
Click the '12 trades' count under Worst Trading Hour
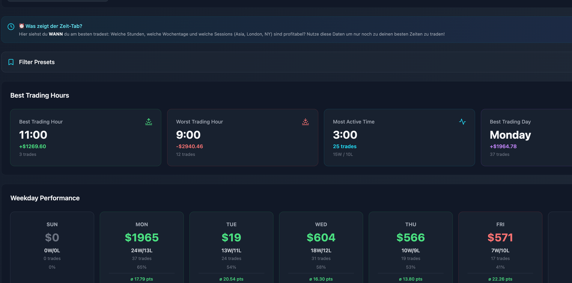(186, 154)
